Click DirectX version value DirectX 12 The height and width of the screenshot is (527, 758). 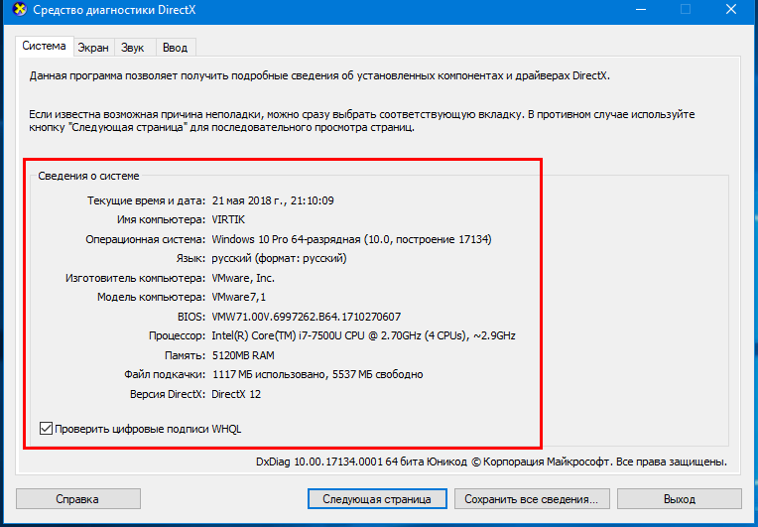pyautogui.click(x=236, y=394)
